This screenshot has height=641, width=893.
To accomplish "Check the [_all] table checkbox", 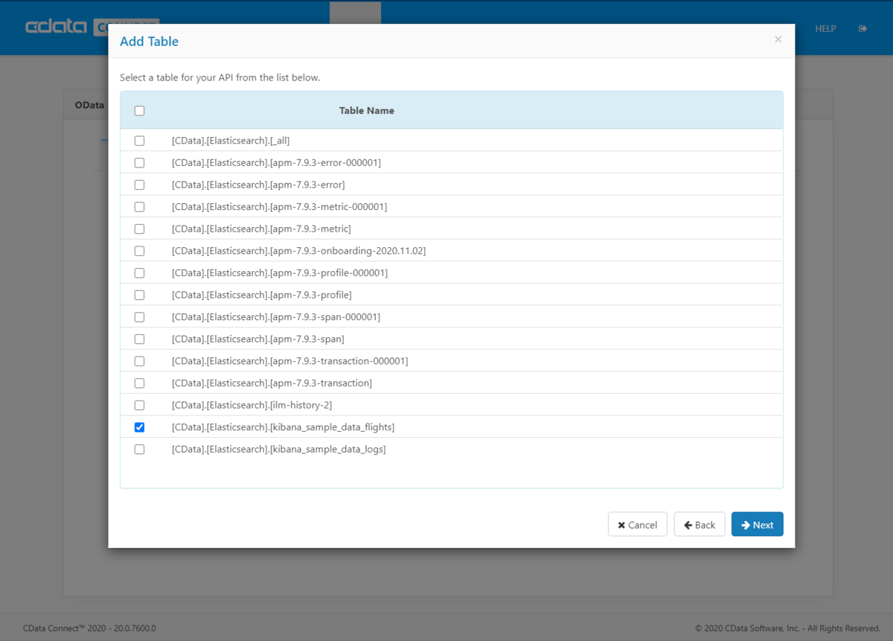I will tap(139, 141).
